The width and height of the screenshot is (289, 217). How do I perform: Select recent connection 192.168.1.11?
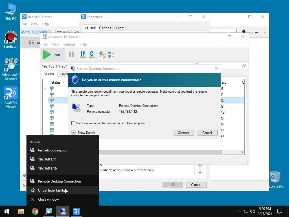(63, 159)
